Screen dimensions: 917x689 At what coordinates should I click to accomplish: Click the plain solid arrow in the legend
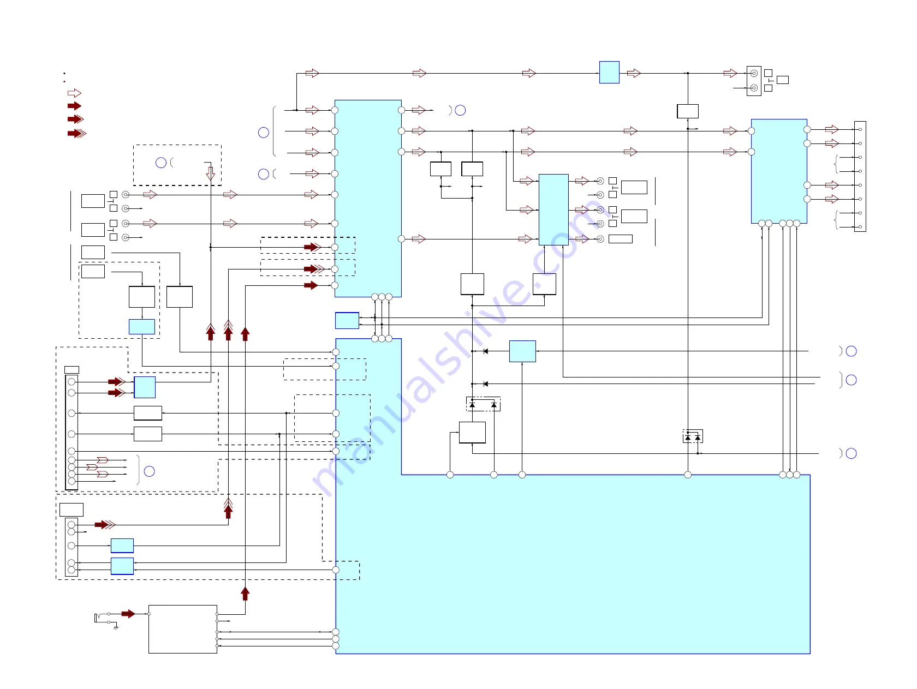74,106
